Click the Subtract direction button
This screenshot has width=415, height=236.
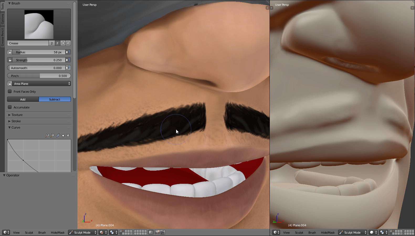pos(55,99)
